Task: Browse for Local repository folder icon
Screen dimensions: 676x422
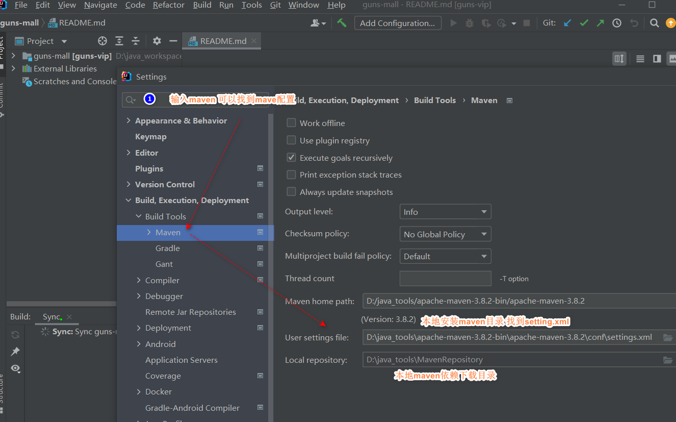Action: (x=667, y=360)
